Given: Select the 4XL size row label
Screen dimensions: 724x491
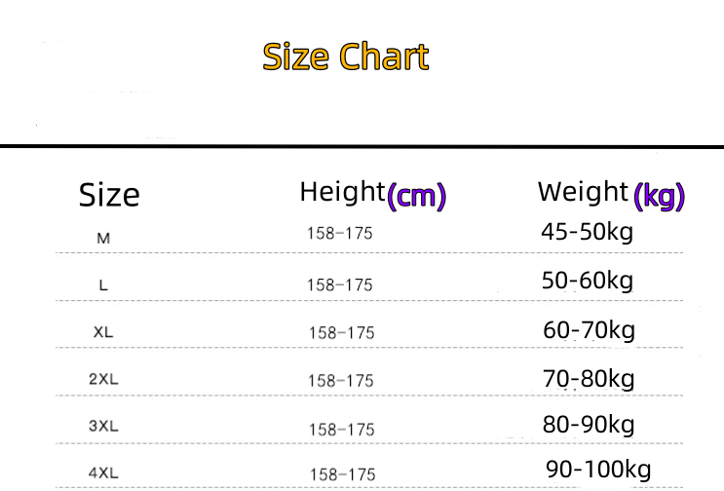Looking at the screenshot, I should tap(103, 473).
